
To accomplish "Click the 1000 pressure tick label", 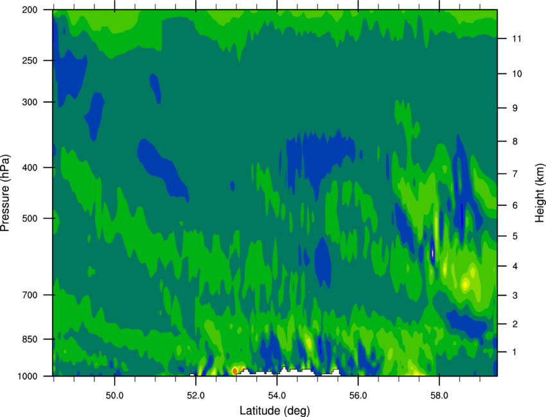I will (x=27, y=377).
